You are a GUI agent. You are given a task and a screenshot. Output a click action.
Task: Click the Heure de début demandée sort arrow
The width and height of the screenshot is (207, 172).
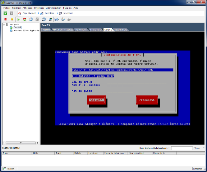click(125, 153)
